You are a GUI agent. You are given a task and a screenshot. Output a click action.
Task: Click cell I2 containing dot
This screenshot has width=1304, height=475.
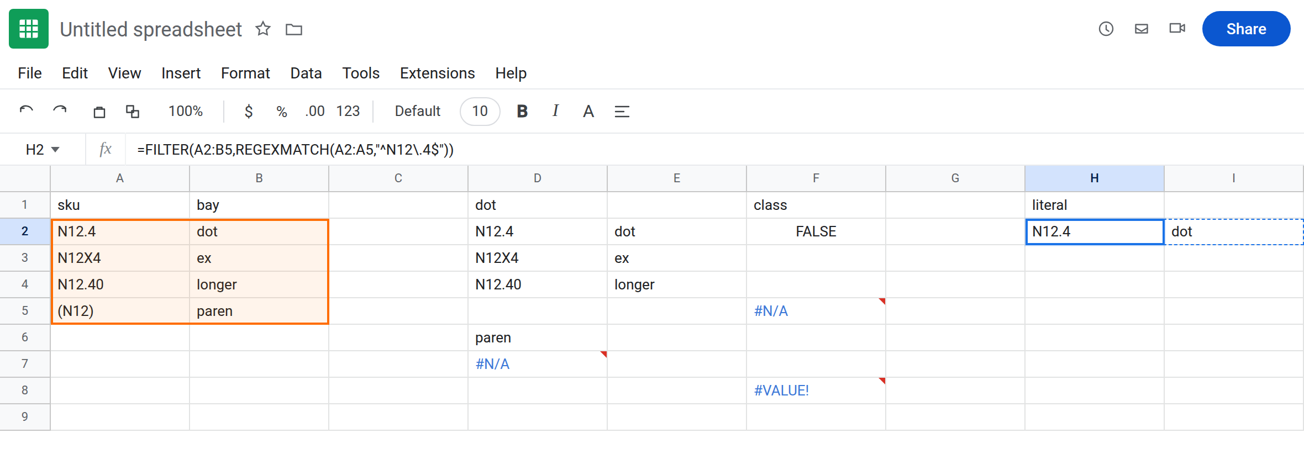(1234, 231)
